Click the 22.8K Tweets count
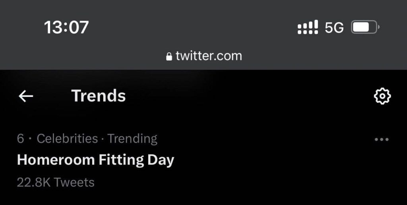 coord(56,182)
